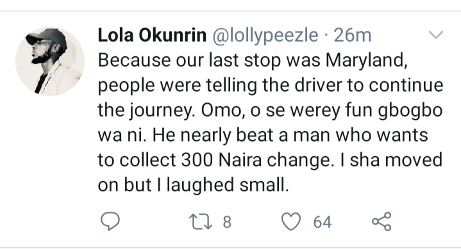Expand the tweet options chevron
This screenshot has width=461, height=249.
[436, 35]
